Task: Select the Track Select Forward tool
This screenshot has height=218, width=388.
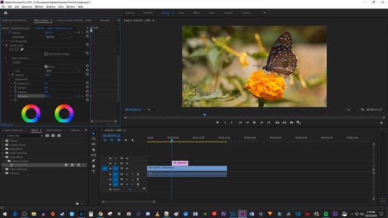Action: pos(93,139)
